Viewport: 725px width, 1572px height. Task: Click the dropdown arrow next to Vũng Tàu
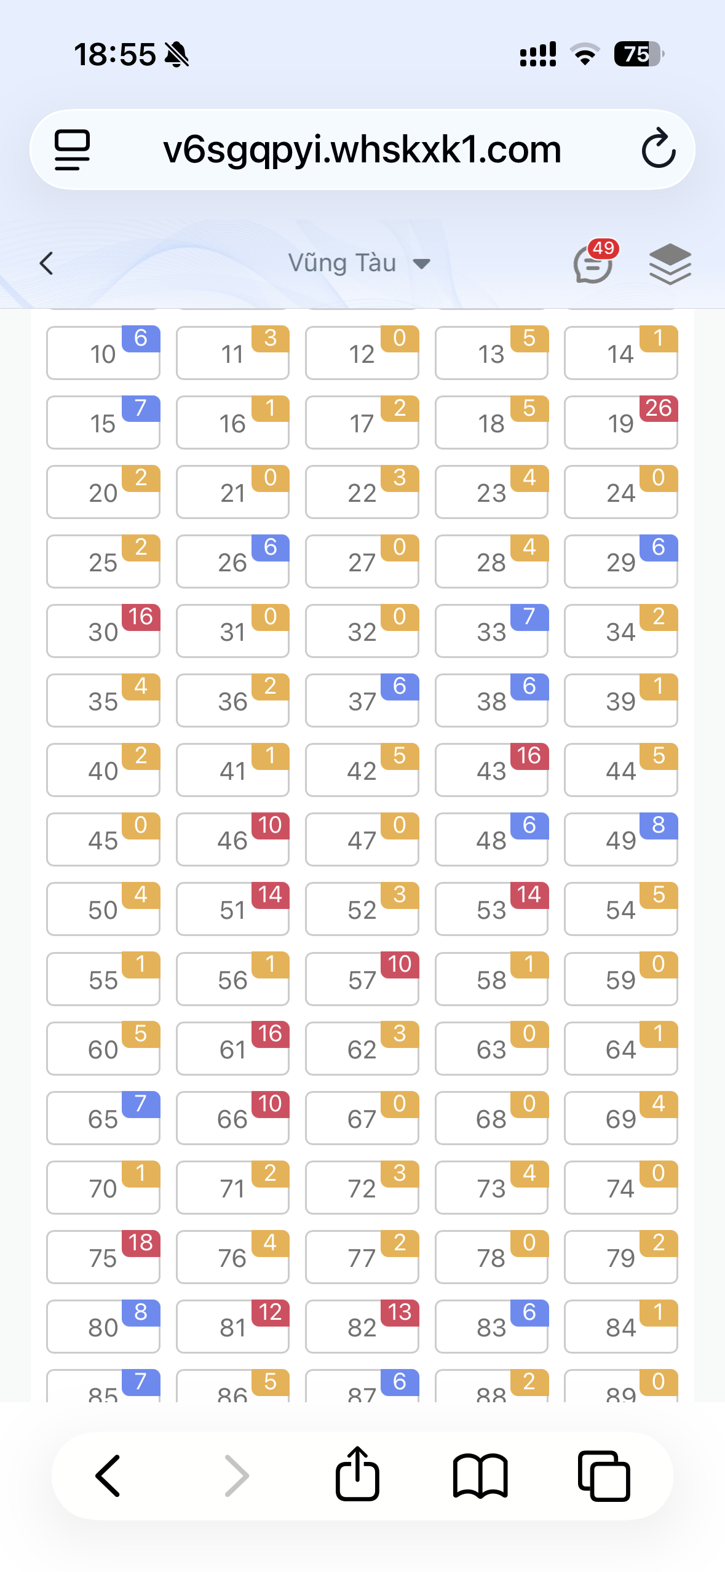(x=421, y=264)
